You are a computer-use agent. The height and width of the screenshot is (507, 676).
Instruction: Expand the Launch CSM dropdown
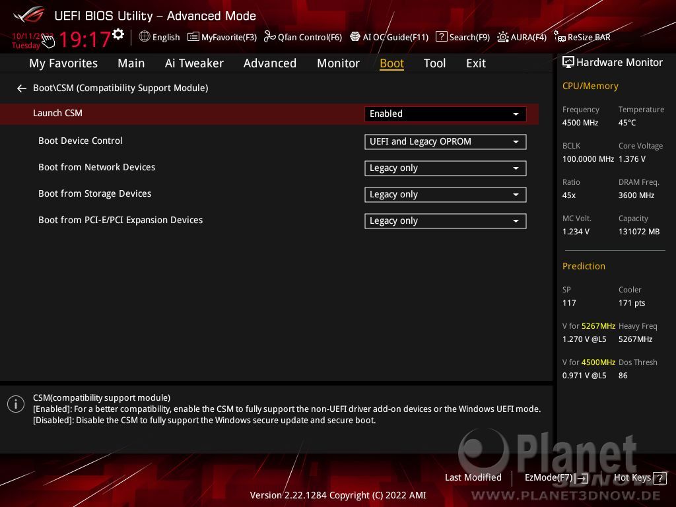pos(446,114)
